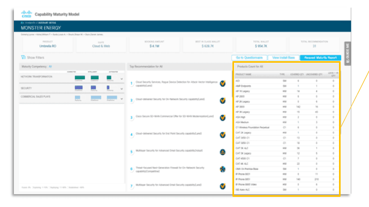Click the Request Maturity Report button
Image resolution: width=369 pixels, height=207 pixels.
click(320, 58)
